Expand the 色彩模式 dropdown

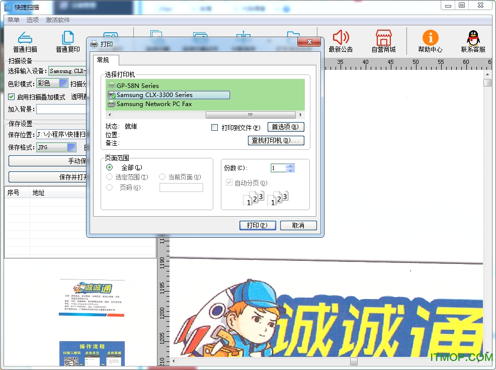coord(63,83)
